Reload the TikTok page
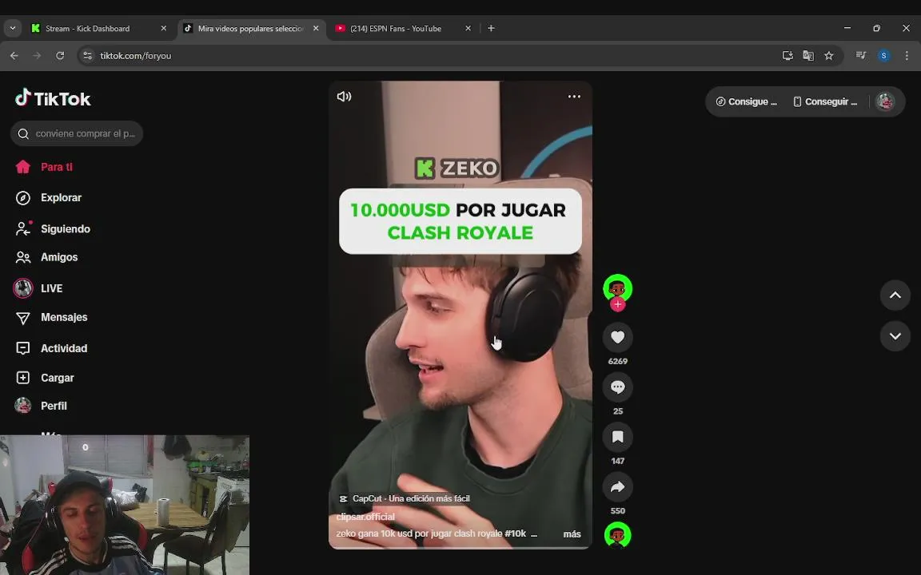Image resolution: width=921 pixels, height=575 pixels. tap(60, 56)
